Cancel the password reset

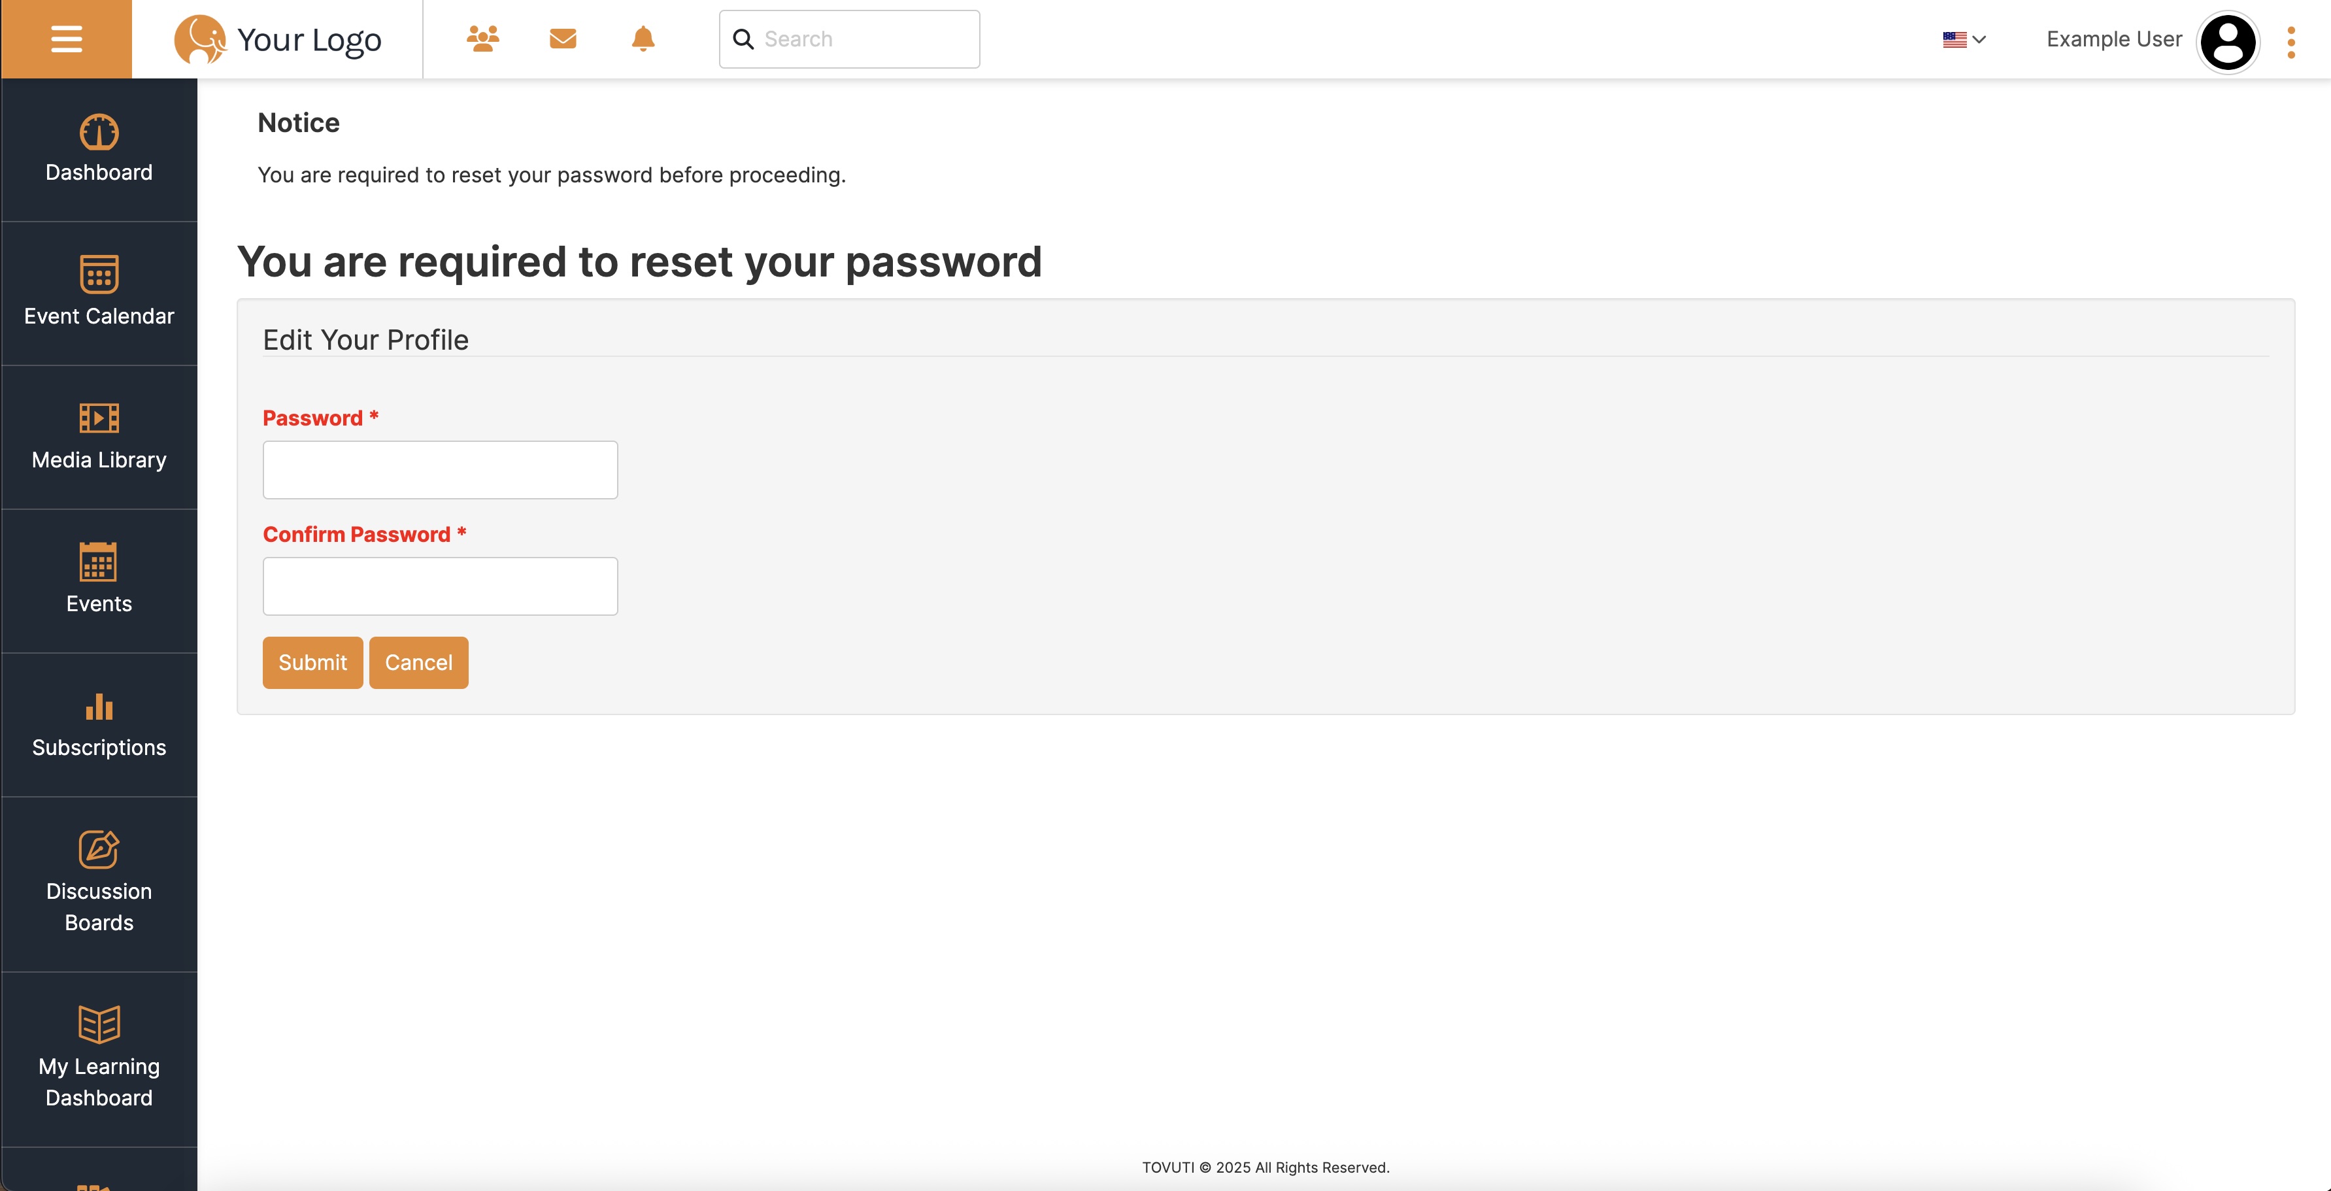[418, 662]
